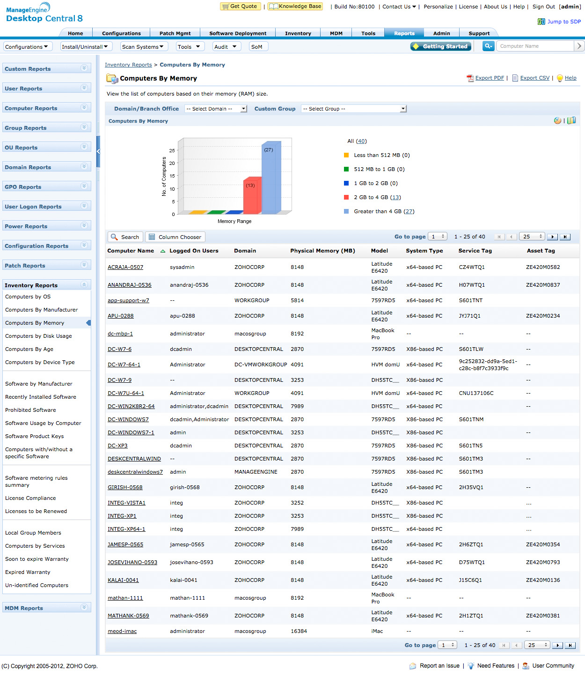Expand the MDM Reports section
Screen dimensions: 585x677
coord(84,607)
